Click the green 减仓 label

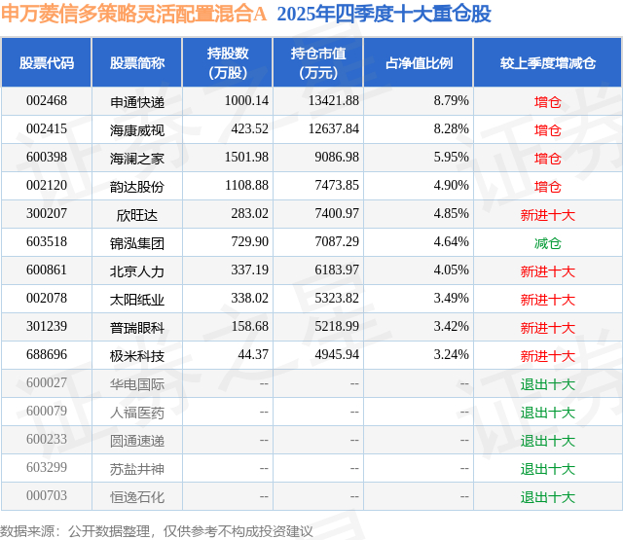pos(548,243)
